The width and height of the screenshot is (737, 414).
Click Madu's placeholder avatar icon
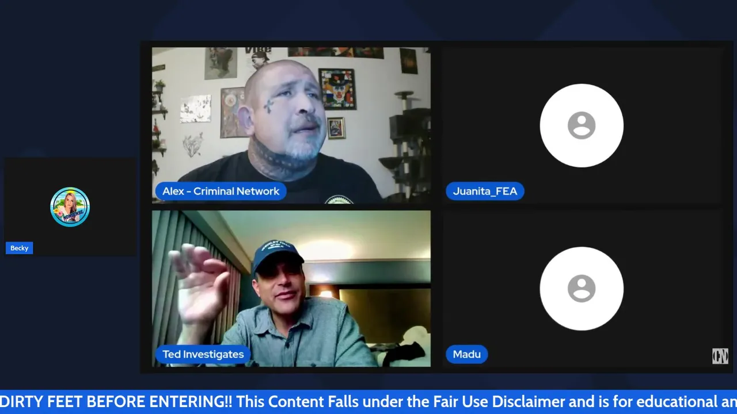(x=582, y=289)
